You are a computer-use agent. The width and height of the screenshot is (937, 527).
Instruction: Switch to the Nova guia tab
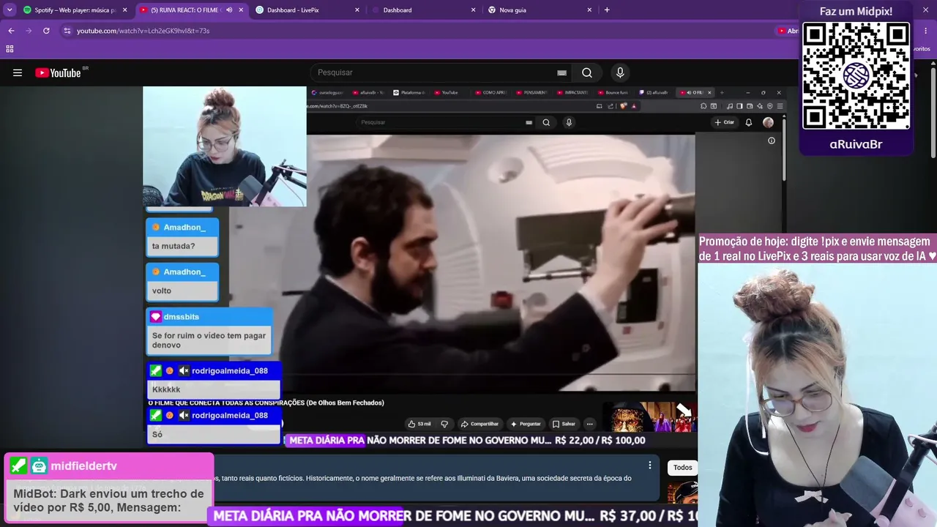(x=540, y=10)
